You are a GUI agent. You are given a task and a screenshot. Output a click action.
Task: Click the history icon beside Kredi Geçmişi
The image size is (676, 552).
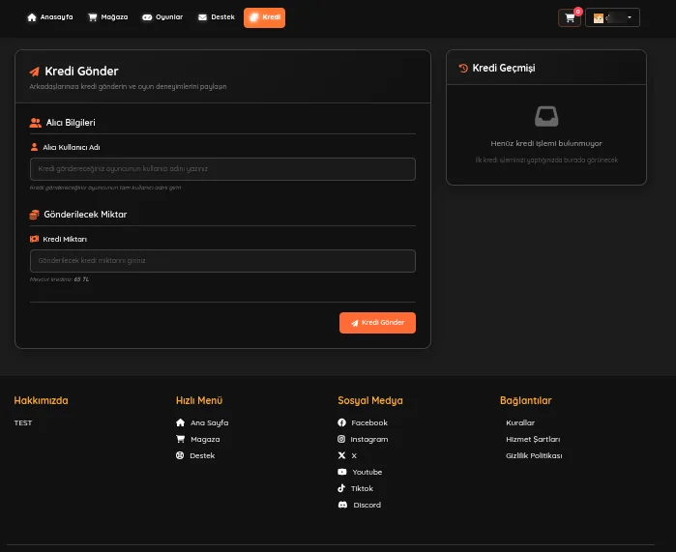tap(463, 68)
